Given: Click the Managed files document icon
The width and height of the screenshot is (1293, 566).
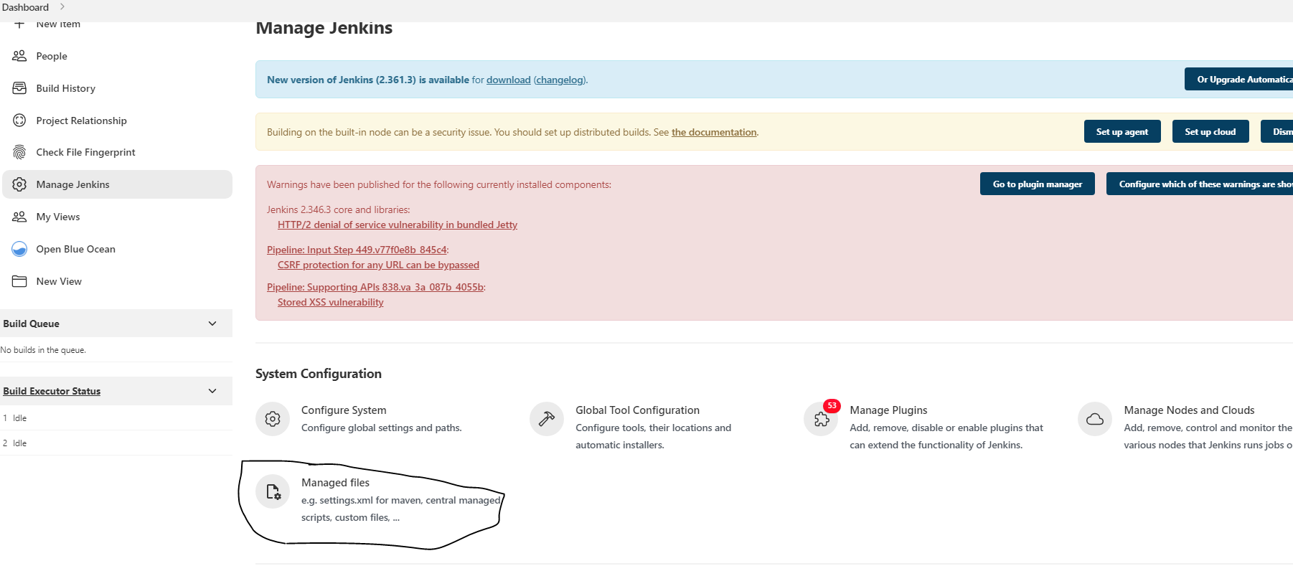Looking at the screenshot, I should pos(273,491).
